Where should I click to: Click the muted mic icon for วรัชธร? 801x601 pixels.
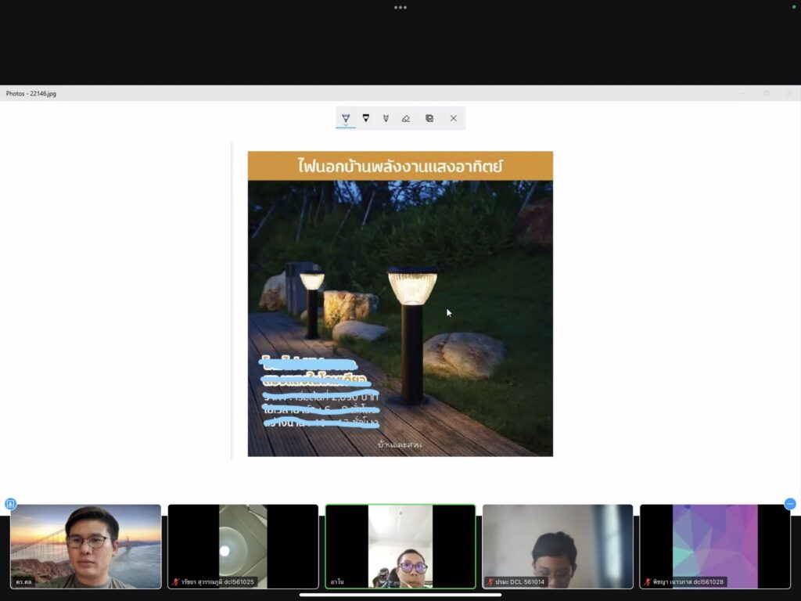pyautogui.click(x=176, y=582)
